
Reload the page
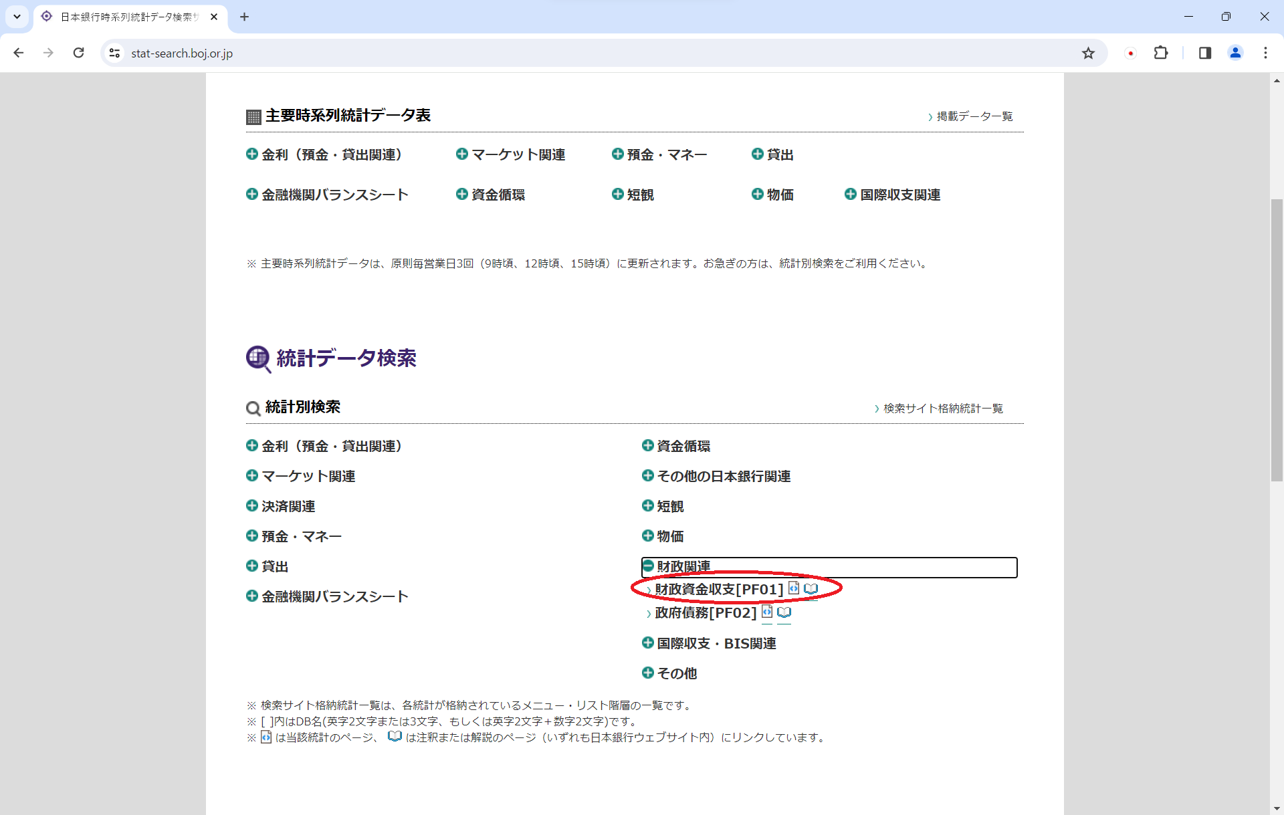[x=79, y=53]
